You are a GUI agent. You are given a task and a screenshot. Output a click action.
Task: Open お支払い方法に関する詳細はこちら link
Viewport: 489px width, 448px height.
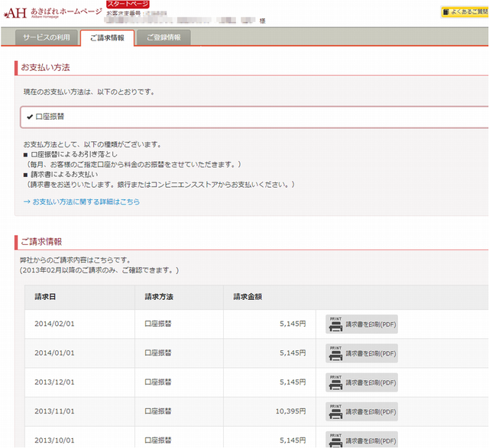(81, 202)
